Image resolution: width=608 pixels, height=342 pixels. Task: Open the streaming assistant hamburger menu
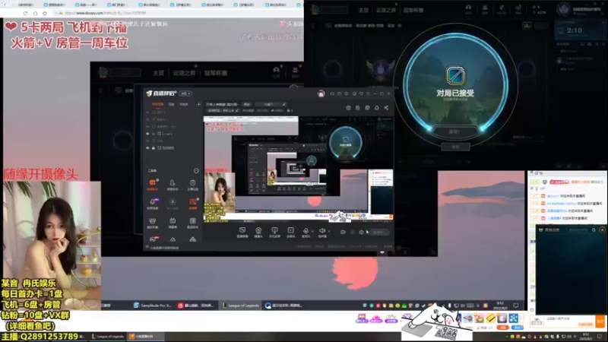point(368,93)
